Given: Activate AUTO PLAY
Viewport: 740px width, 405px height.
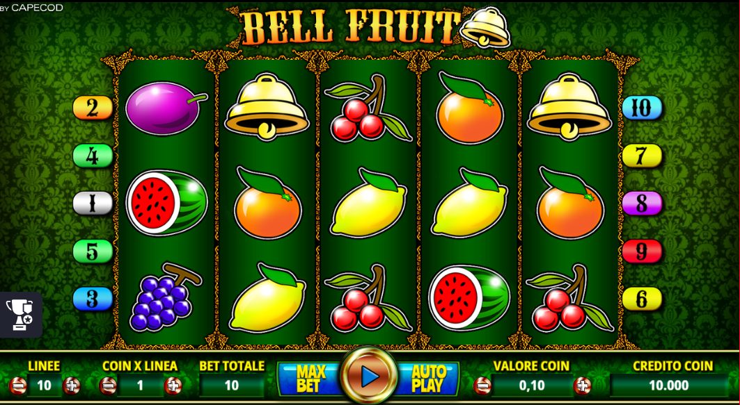Looking at the screenshot, I should pos(427,379).
